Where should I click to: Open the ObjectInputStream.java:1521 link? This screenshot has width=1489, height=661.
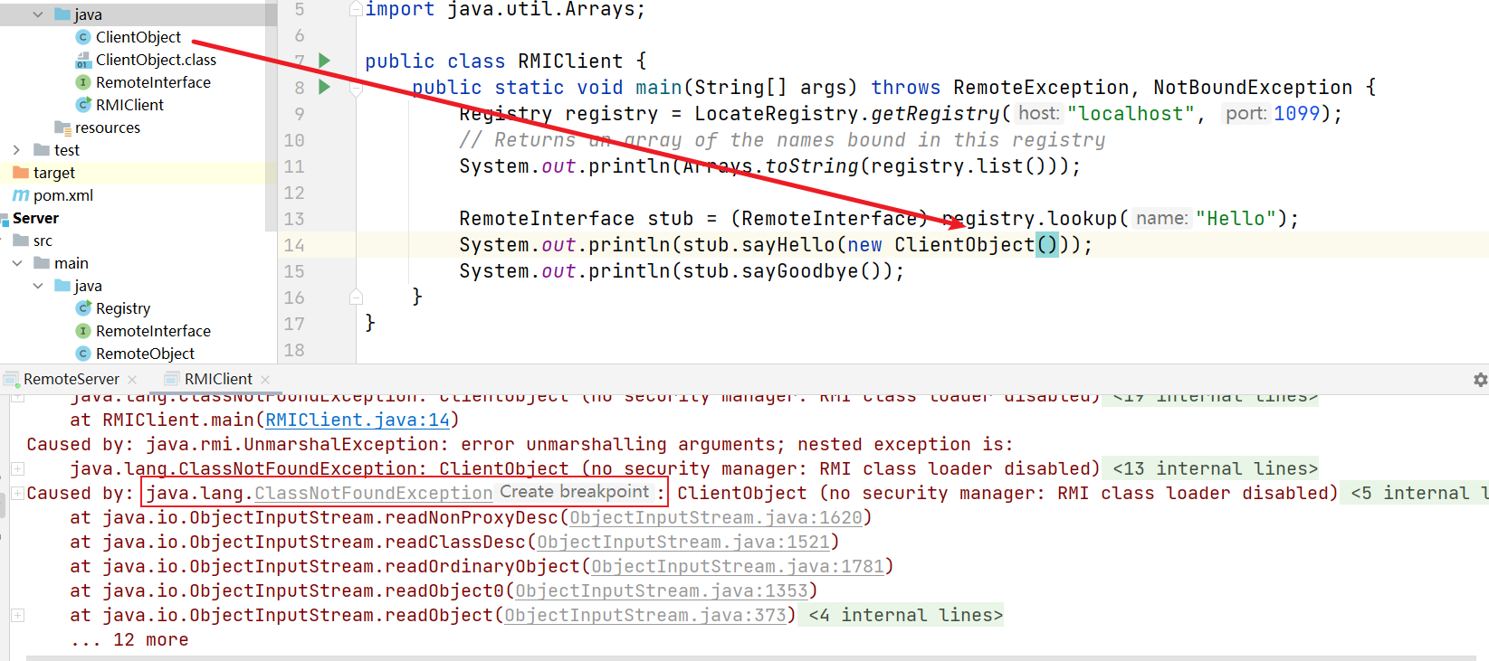click(x=683, y=542)
